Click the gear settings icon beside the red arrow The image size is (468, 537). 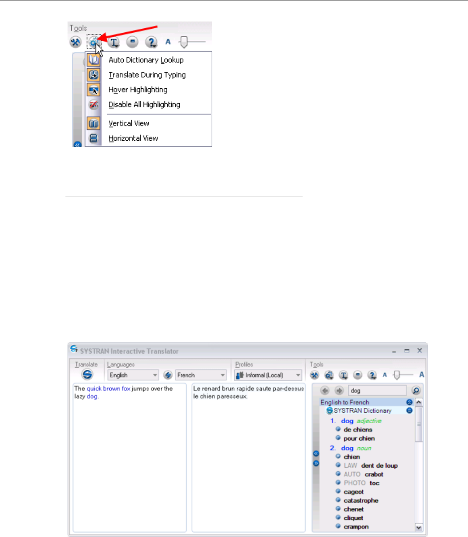point(94,42)
